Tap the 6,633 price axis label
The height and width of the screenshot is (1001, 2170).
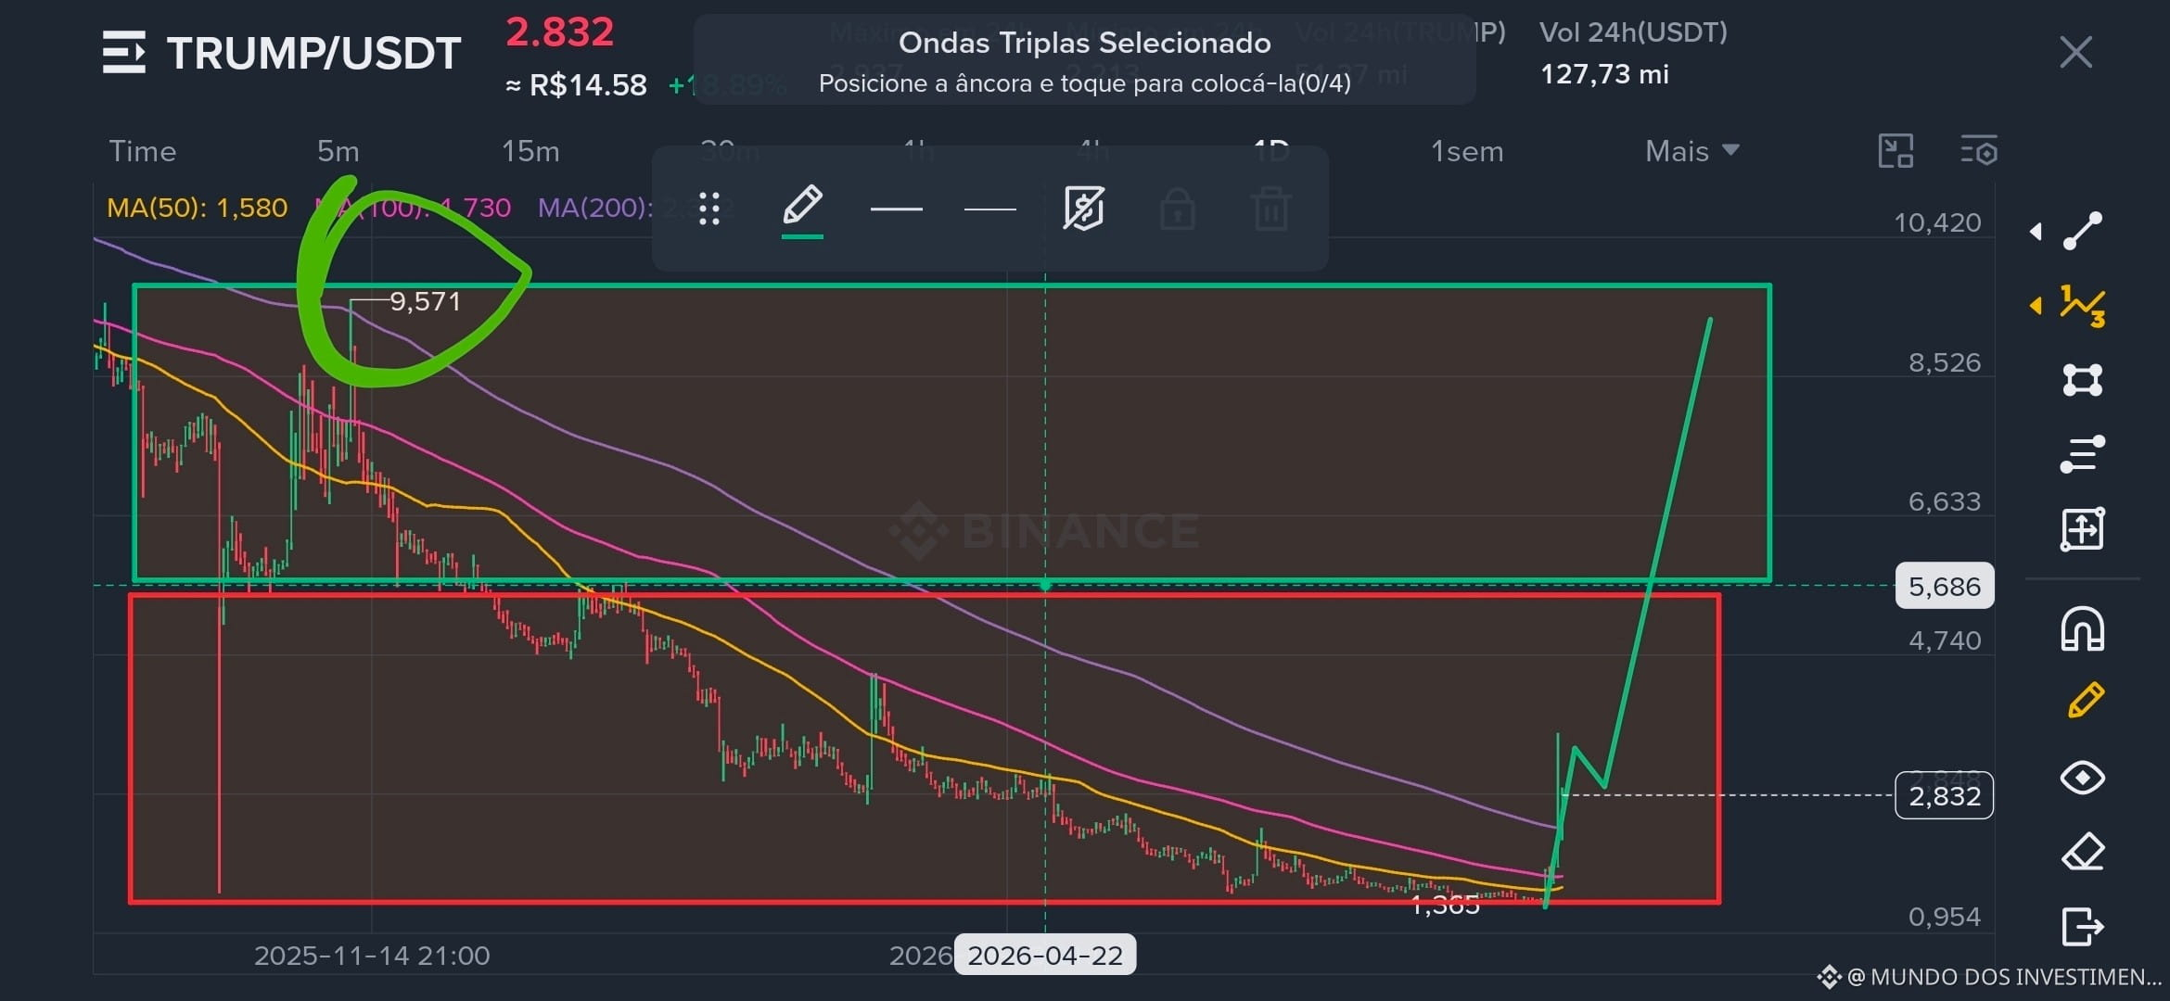(x=1945, y=501)
